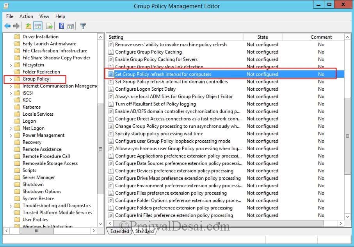
Task: Click tree pane horizontal scrollbar left arrow
Action: pos(7,231)
